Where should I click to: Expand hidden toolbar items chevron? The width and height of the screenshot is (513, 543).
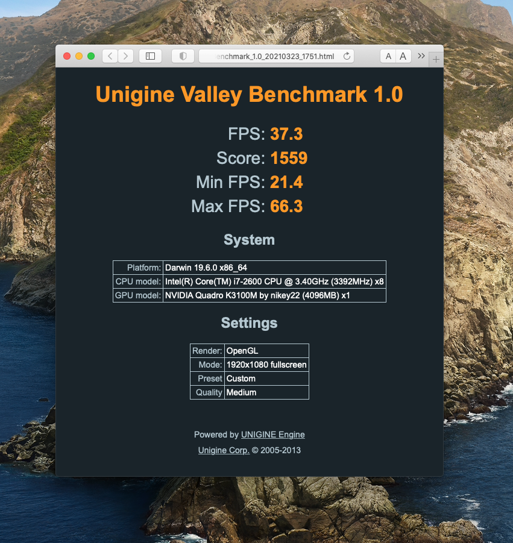tap(421, 56)
